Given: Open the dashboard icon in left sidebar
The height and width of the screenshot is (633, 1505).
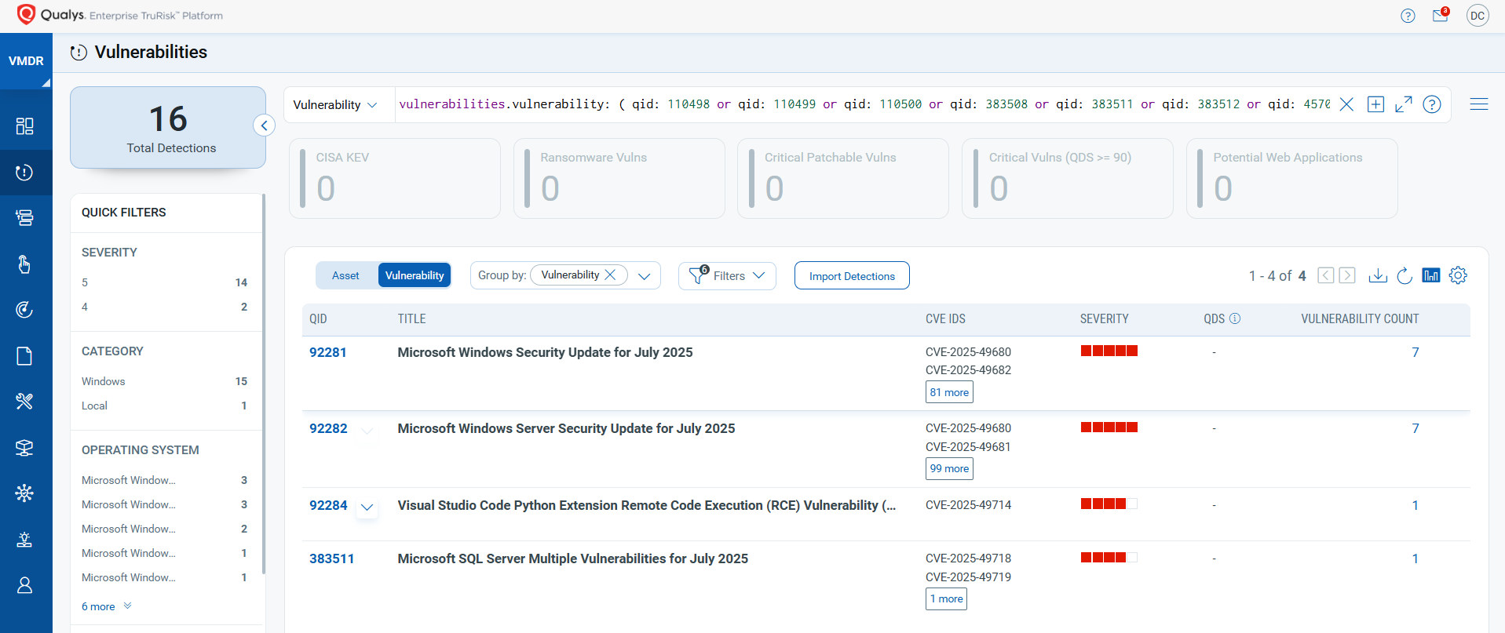Looking at the screenshot, I should pos(25,126).
